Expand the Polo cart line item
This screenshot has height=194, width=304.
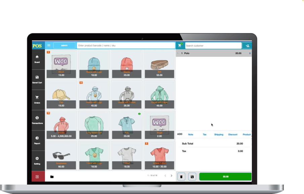[x=178, y=53]
